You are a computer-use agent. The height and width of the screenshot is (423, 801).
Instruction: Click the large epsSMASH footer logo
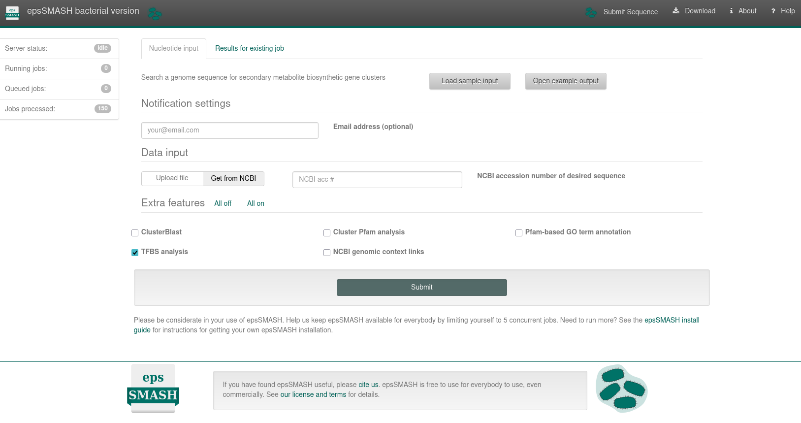tap(153, 388)
